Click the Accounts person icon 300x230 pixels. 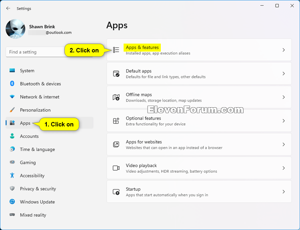[x=12, y=136]
